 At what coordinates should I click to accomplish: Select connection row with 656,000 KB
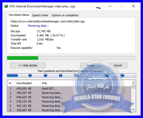(x=69, y=88)
